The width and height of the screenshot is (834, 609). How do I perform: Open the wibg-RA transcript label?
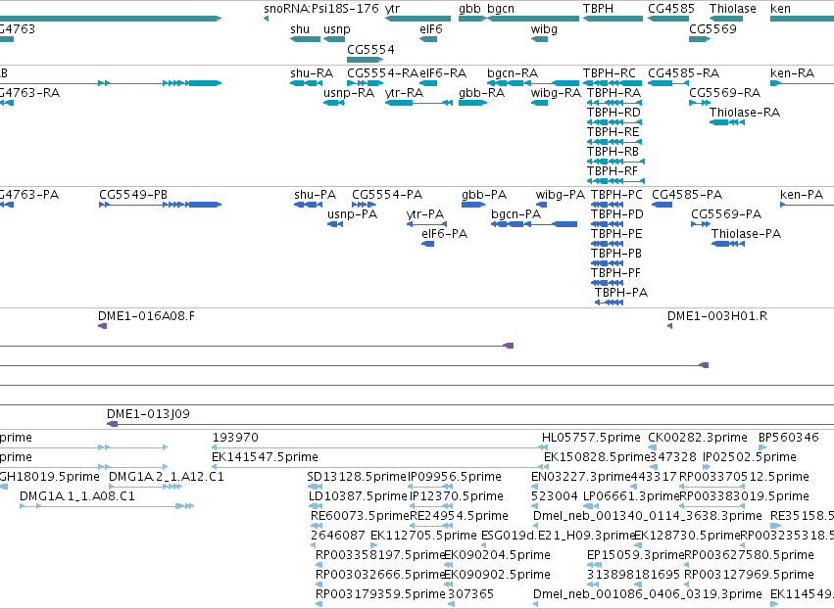(x=556, y=92)
